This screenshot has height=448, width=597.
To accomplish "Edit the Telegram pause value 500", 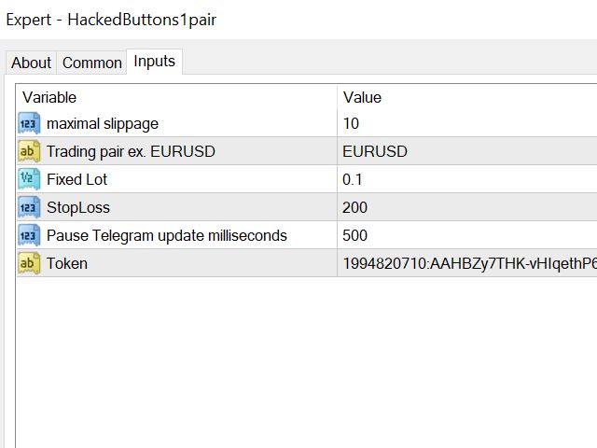I will coord(466,235).
